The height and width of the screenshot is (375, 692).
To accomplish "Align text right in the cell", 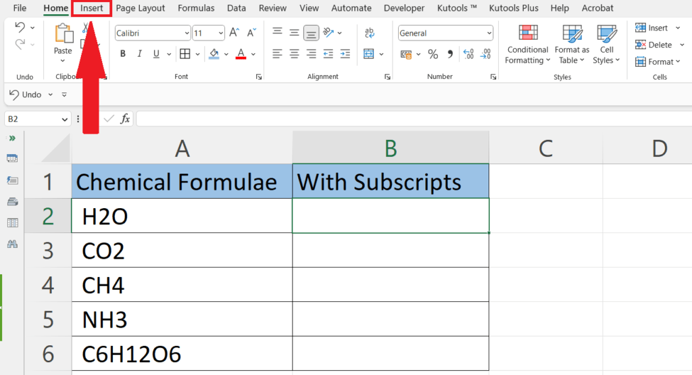I will 311,54.
